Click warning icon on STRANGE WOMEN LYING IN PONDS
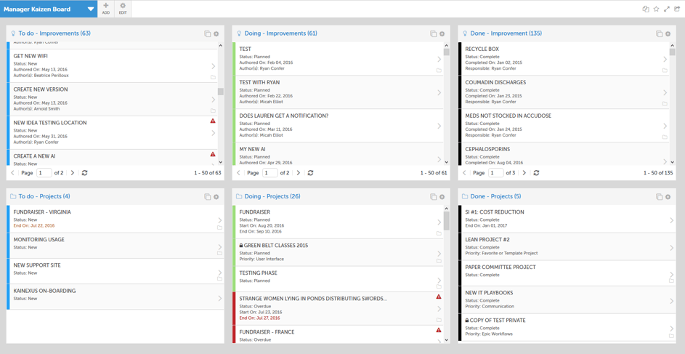 click(x=439, y=297)
